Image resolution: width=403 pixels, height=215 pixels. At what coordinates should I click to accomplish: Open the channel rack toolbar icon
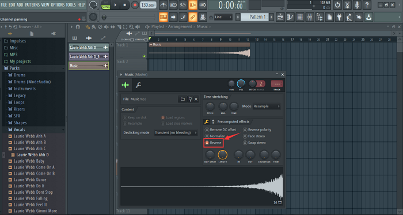pos(300,17)
